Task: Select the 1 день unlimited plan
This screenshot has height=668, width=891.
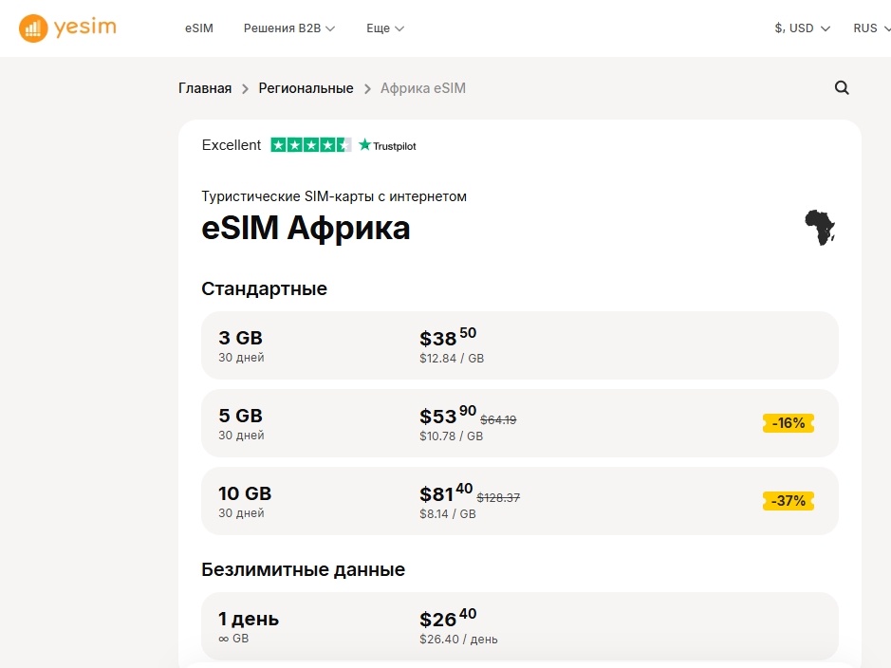Action: point(519,626)
